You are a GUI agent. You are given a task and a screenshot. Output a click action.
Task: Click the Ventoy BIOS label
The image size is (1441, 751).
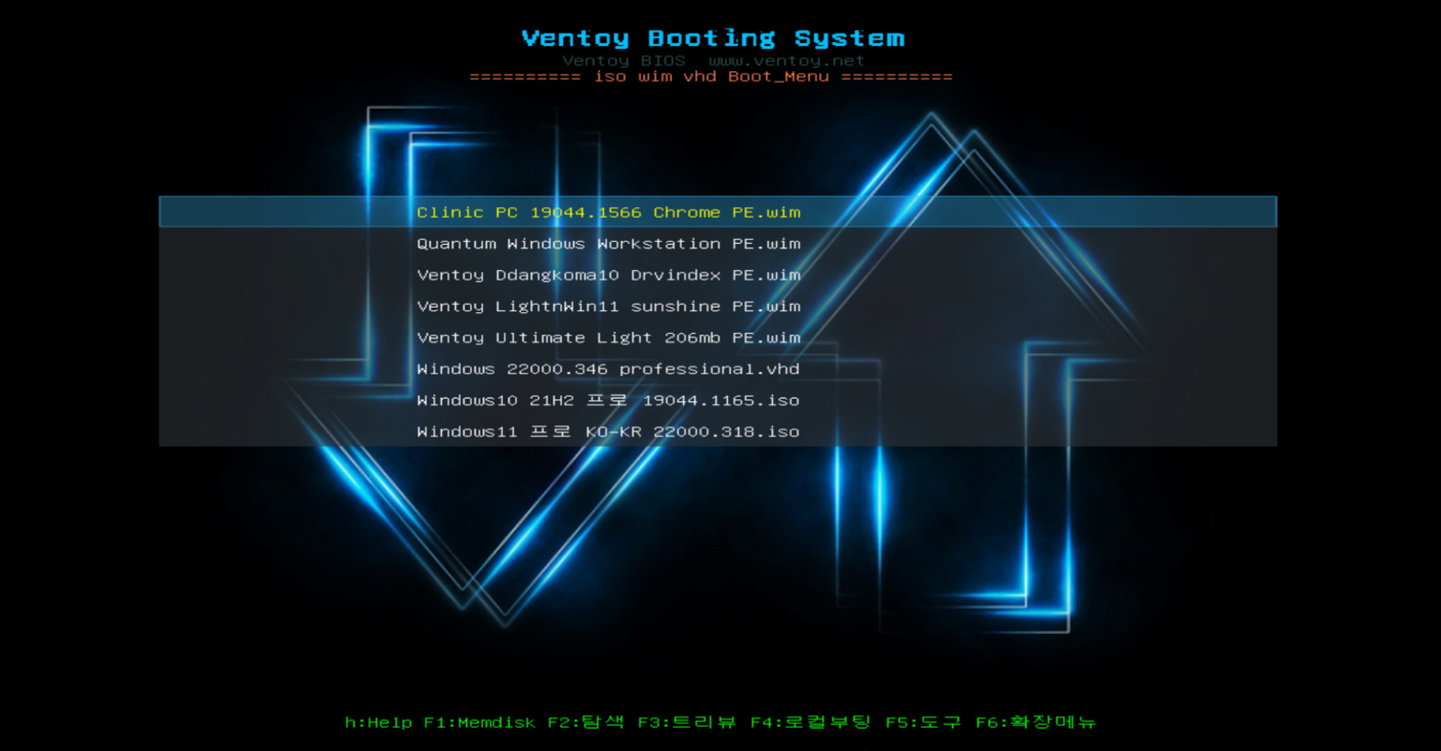tap(624, 61)
